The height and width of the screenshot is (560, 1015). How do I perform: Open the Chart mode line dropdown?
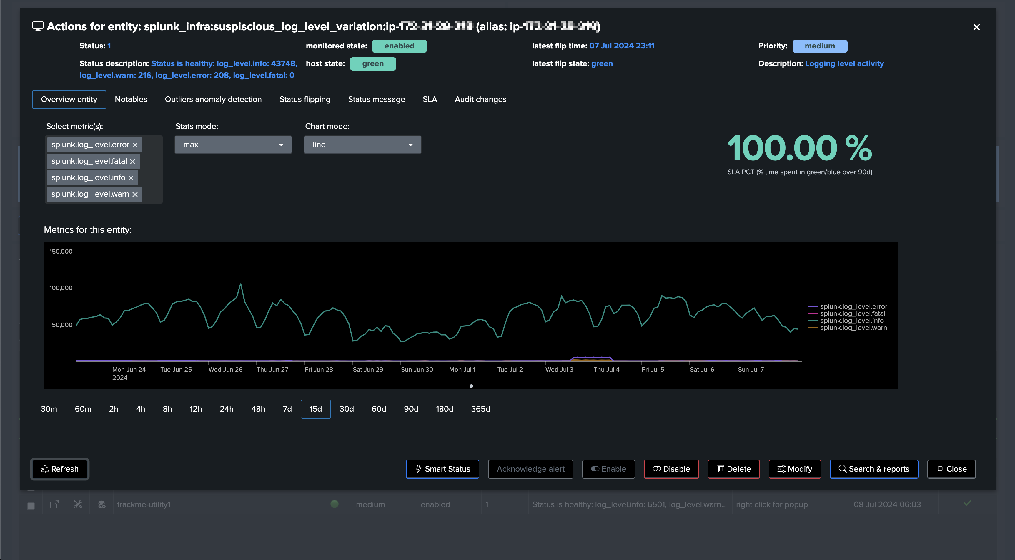[362, 145]
